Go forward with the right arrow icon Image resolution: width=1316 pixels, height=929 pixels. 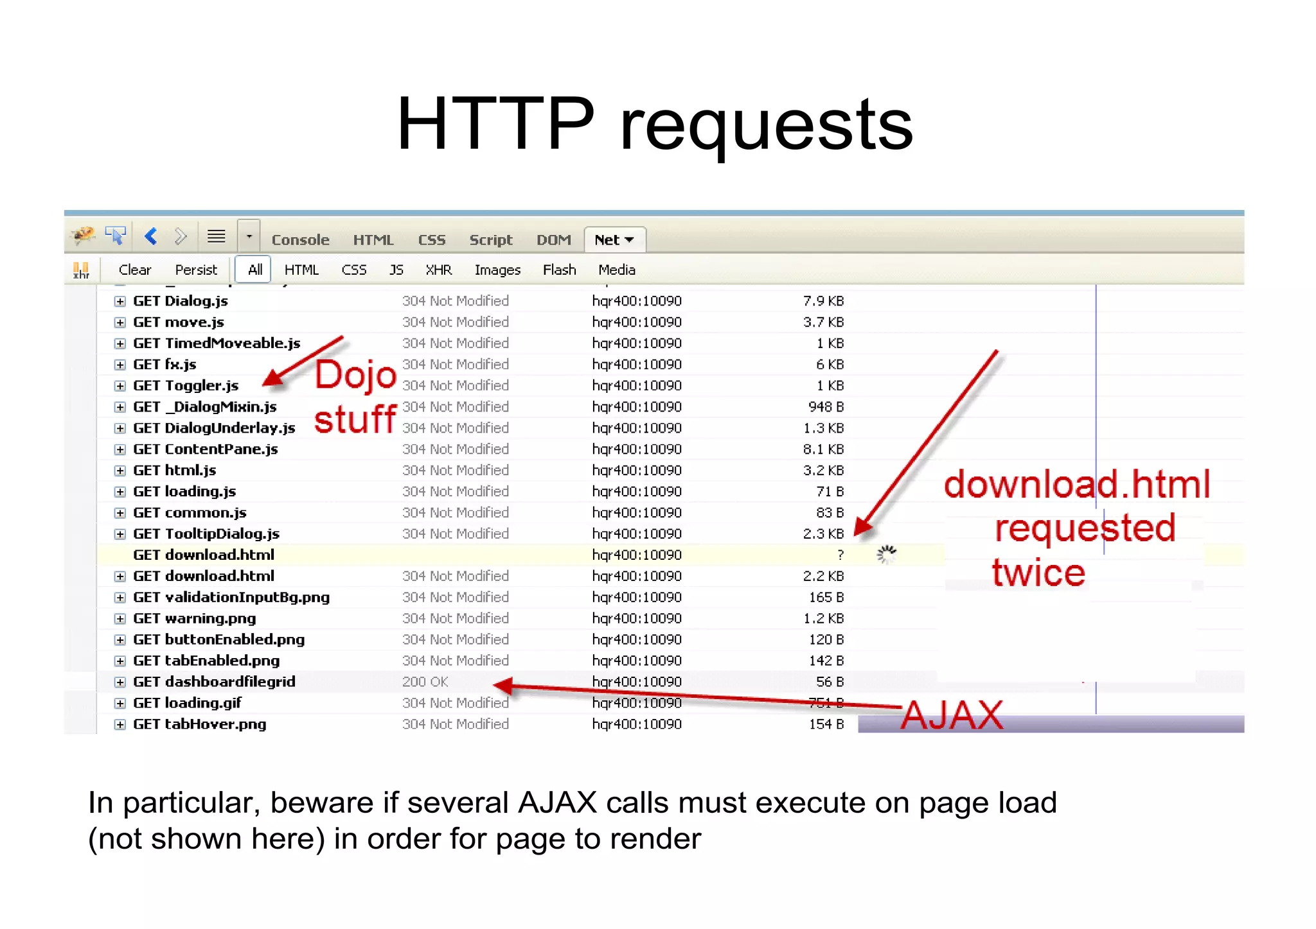(181, 237)
